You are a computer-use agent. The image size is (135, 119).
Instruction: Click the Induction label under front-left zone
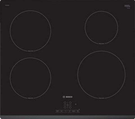point(30,98)
